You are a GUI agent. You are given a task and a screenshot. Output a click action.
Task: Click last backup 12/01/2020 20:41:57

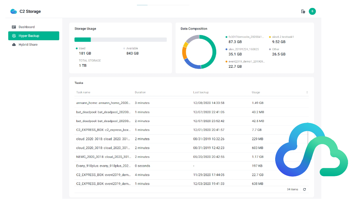(x=209, y=130)
